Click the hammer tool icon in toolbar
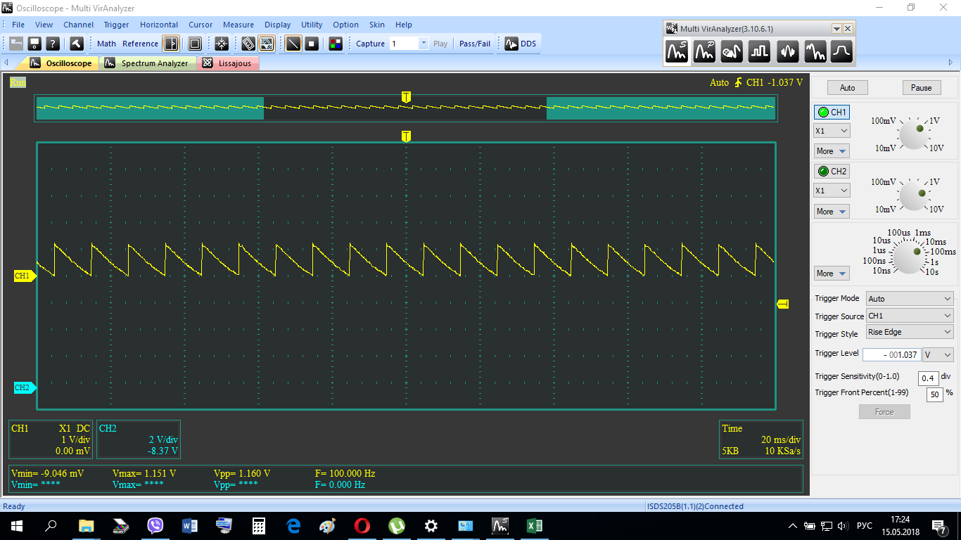The image size is (961, 540). point(77,44)
